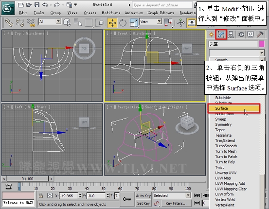269x209 pixels.
Task: Bind to Space Warp tool
Action: click(31, 23)
